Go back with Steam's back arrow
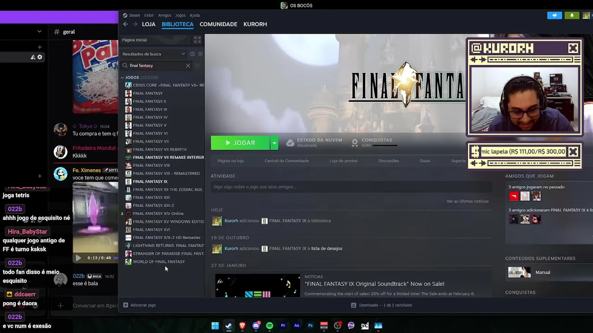 [125, 24]
